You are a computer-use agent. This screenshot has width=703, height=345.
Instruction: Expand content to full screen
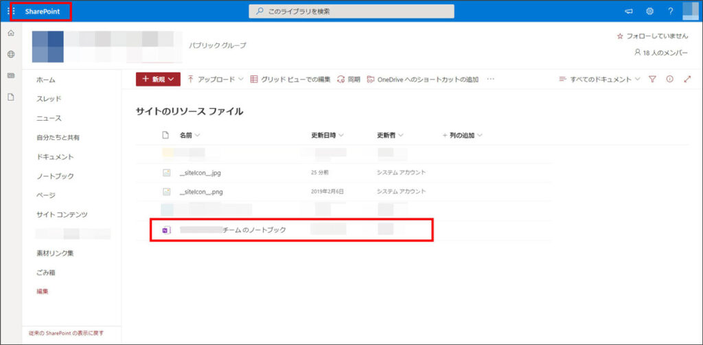coord(687,80)
